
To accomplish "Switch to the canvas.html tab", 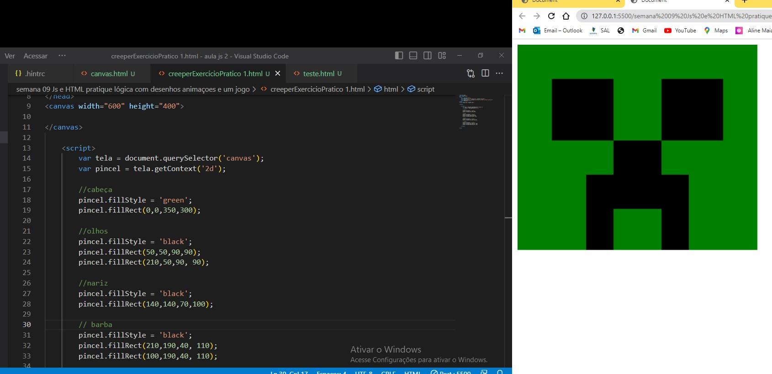I will (x=112, y=73).
